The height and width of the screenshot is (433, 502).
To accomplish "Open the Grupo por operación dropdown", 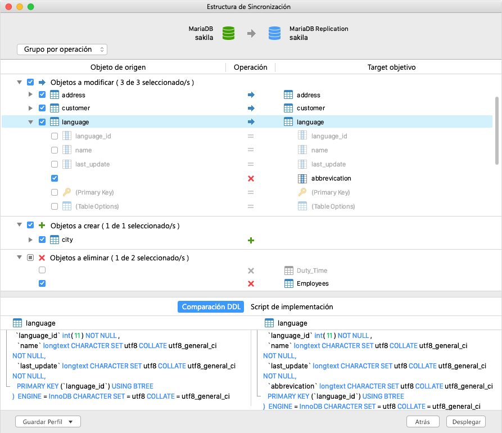I will (62, 49).
